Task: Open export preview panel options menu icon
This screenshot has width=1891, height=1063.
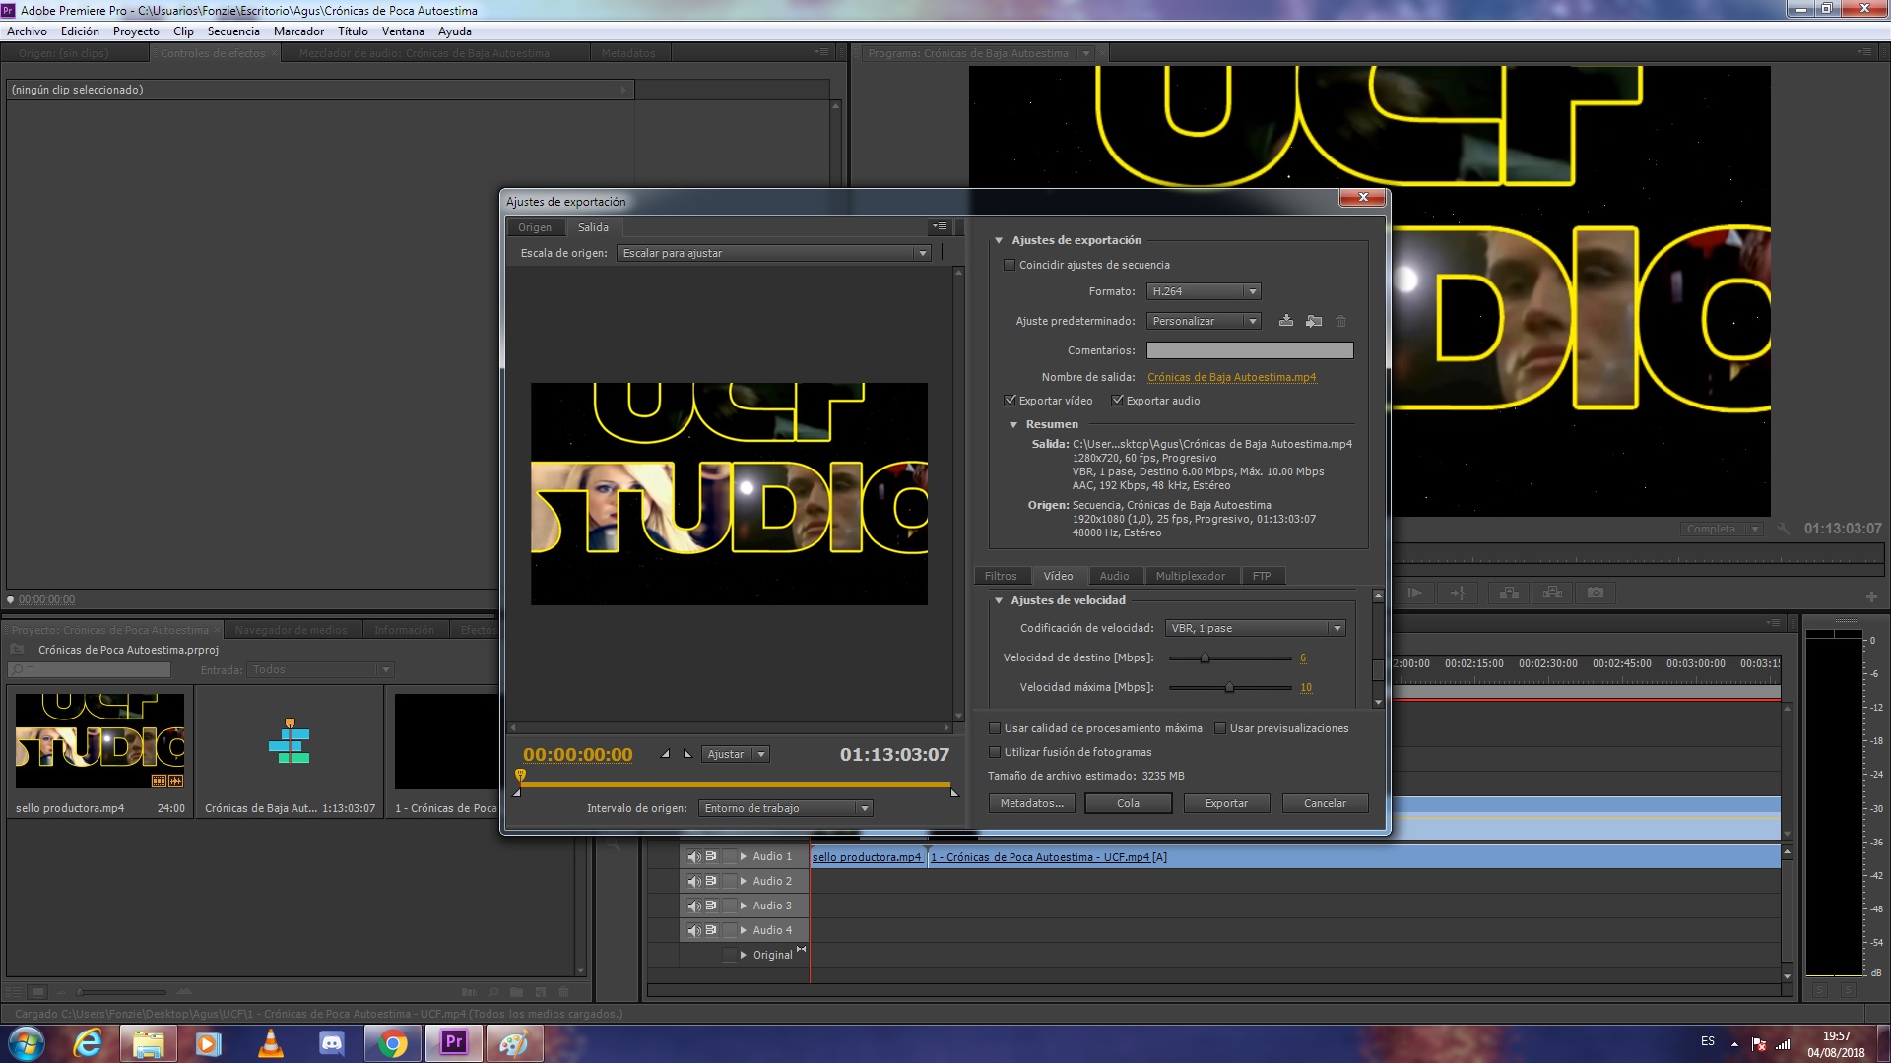Action: (941, 226)
